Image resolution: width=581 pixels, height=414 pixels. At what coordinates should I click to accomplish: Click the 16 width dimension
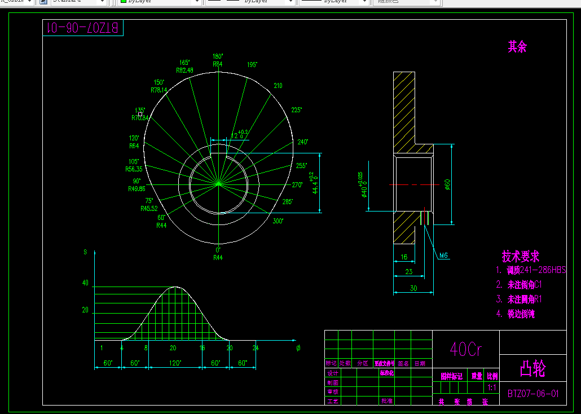tap(404, 257)
